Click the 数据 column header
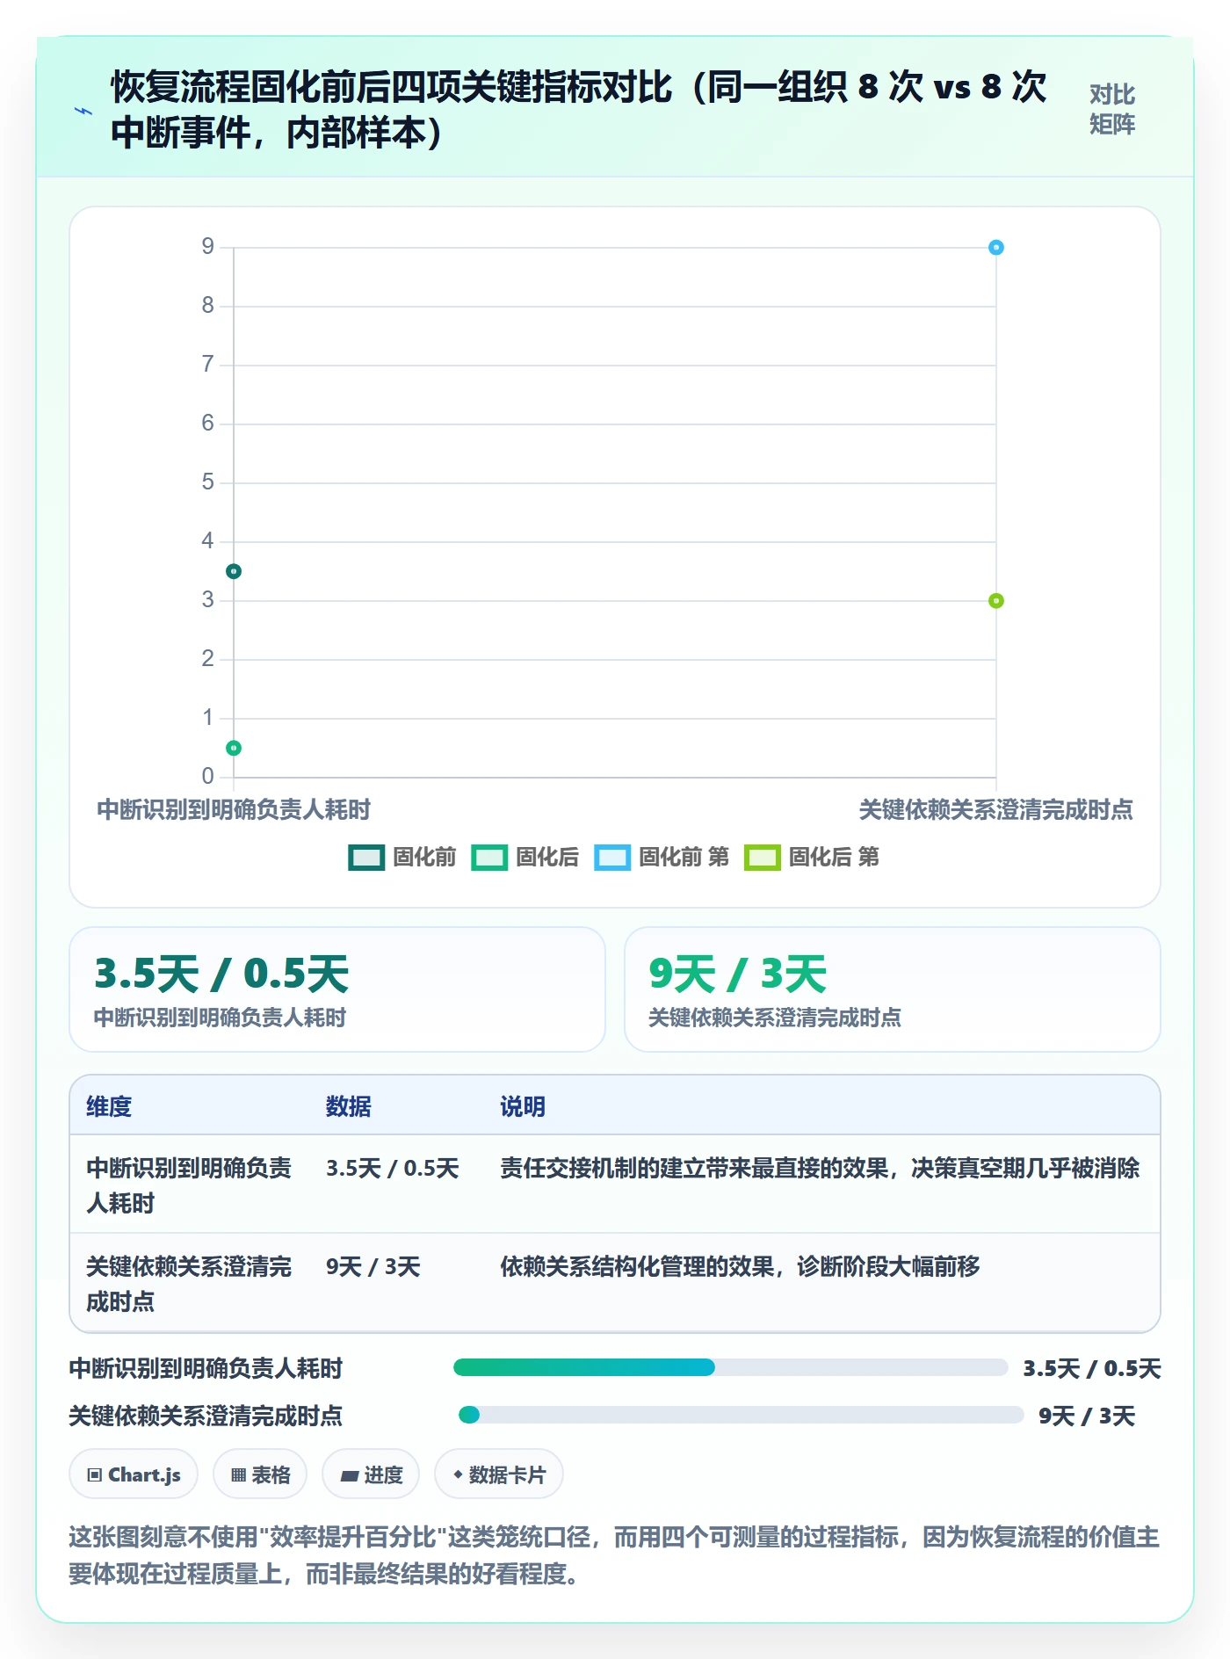The image size is (1230, 1659). 349,1106
